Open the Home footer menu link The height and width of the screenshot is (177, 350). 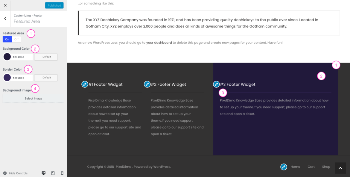point(295,167)
